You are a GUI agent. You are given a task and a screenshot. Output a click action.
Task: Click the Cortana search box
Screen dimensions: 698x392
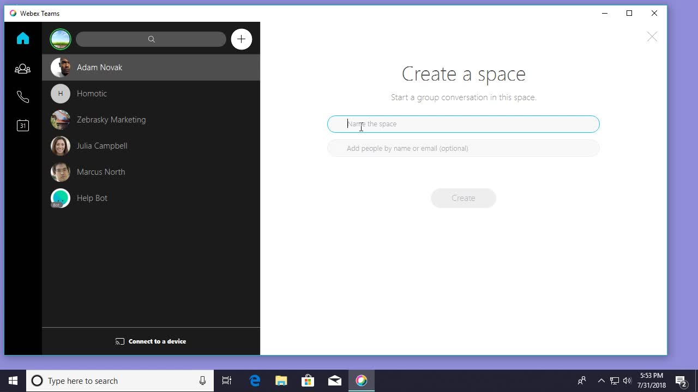(119, 381)
